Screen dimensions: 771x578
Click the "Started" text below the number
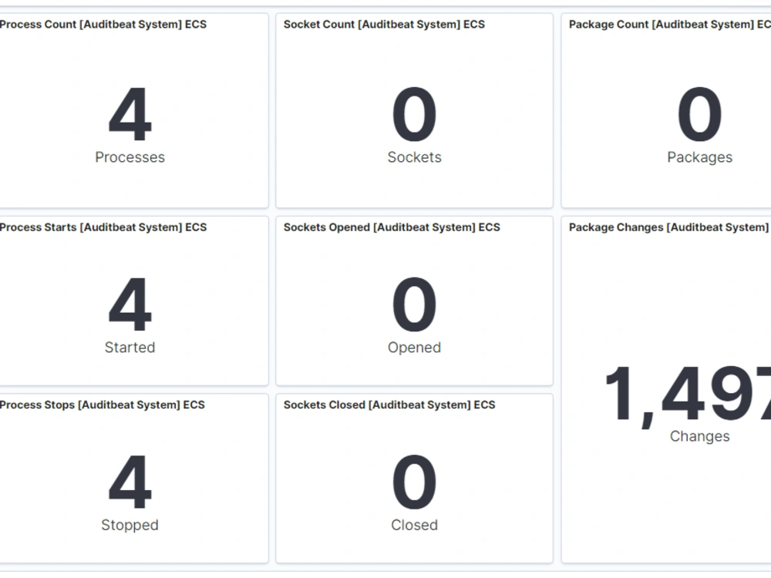click(130, 348)
